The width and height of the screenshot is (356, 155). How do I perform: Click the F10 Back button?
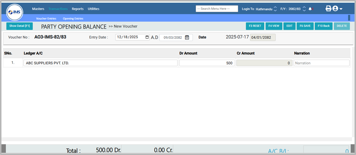[323, 26]
